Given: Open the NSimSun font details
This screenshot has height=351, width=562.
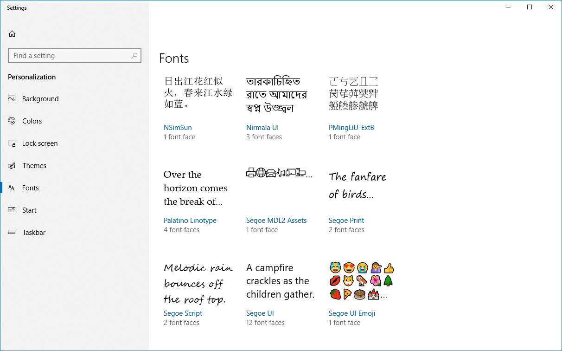Looking at the screenshot, I should [x=178, y=128].
